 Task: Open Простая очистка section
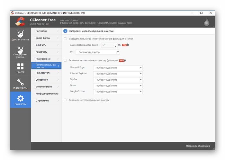tap(21, 35)
